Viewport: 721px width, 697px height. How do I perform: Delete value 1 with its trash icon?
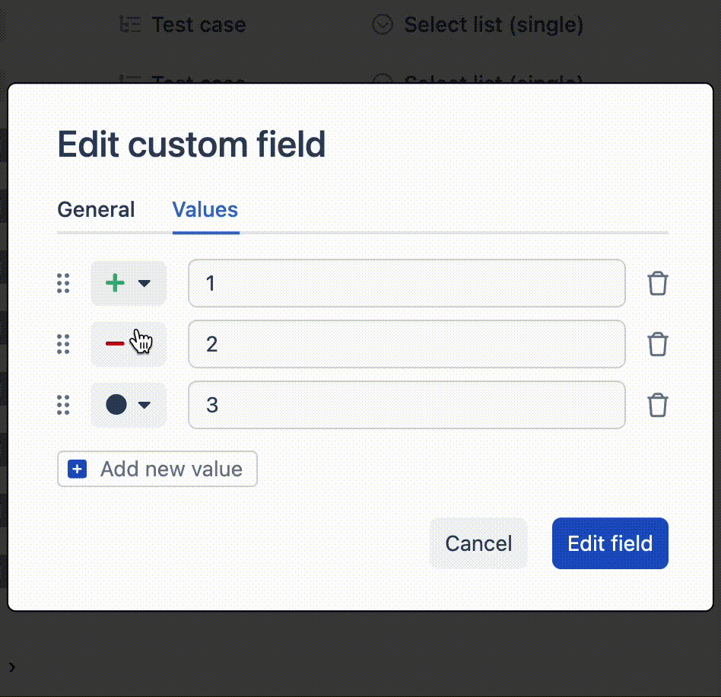(x=658, y=283)
